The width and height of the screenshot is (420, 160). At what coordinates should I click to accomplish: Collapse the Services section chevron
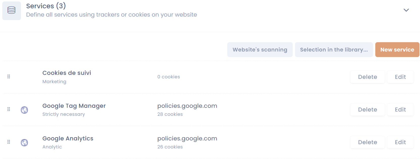tap(406, 10)
